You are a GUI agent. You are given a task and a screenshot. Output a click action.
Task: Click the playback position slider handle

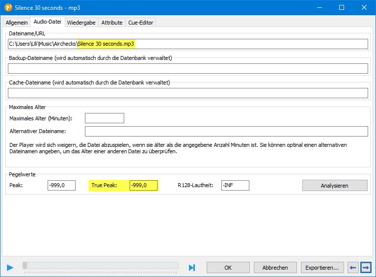pos(25,266)
